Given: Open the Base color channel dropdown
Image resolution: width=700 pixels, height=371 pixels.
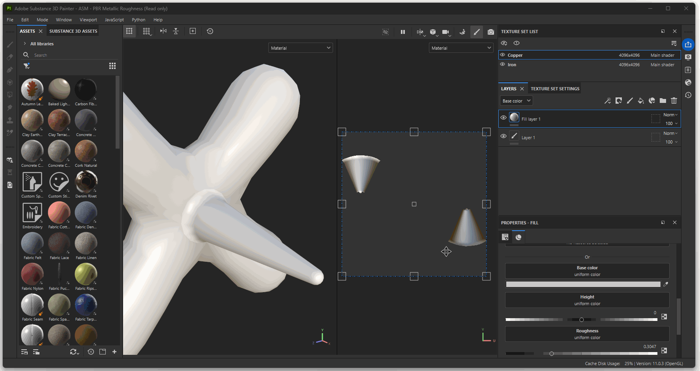Looking at the screenshot, I should pos(516,101).
